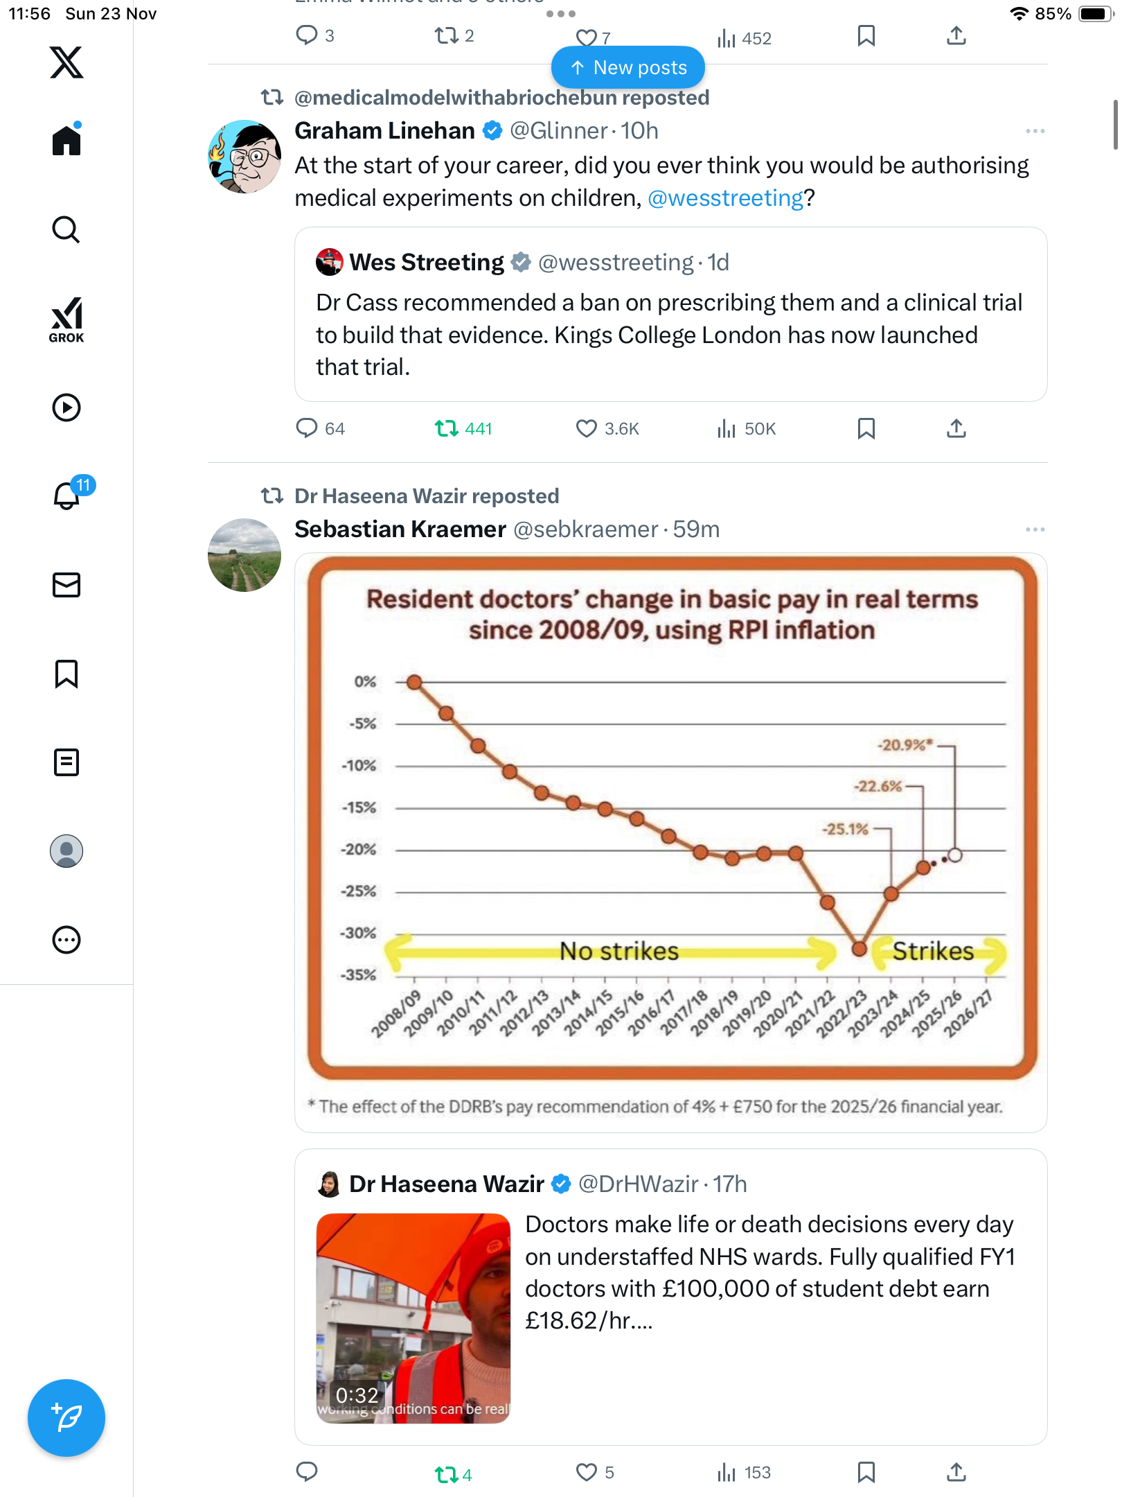Screen dimensions: 1122x1497
Task: Open the Search page
Action: pyautogui.click(x=66, y=229)
